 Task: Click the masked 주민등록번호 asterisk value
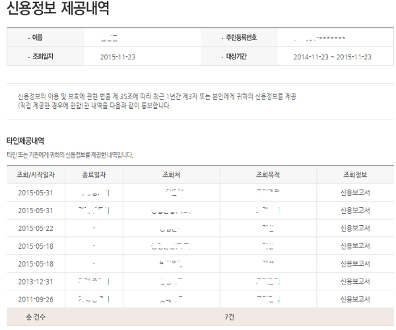(x=331, y=38)
